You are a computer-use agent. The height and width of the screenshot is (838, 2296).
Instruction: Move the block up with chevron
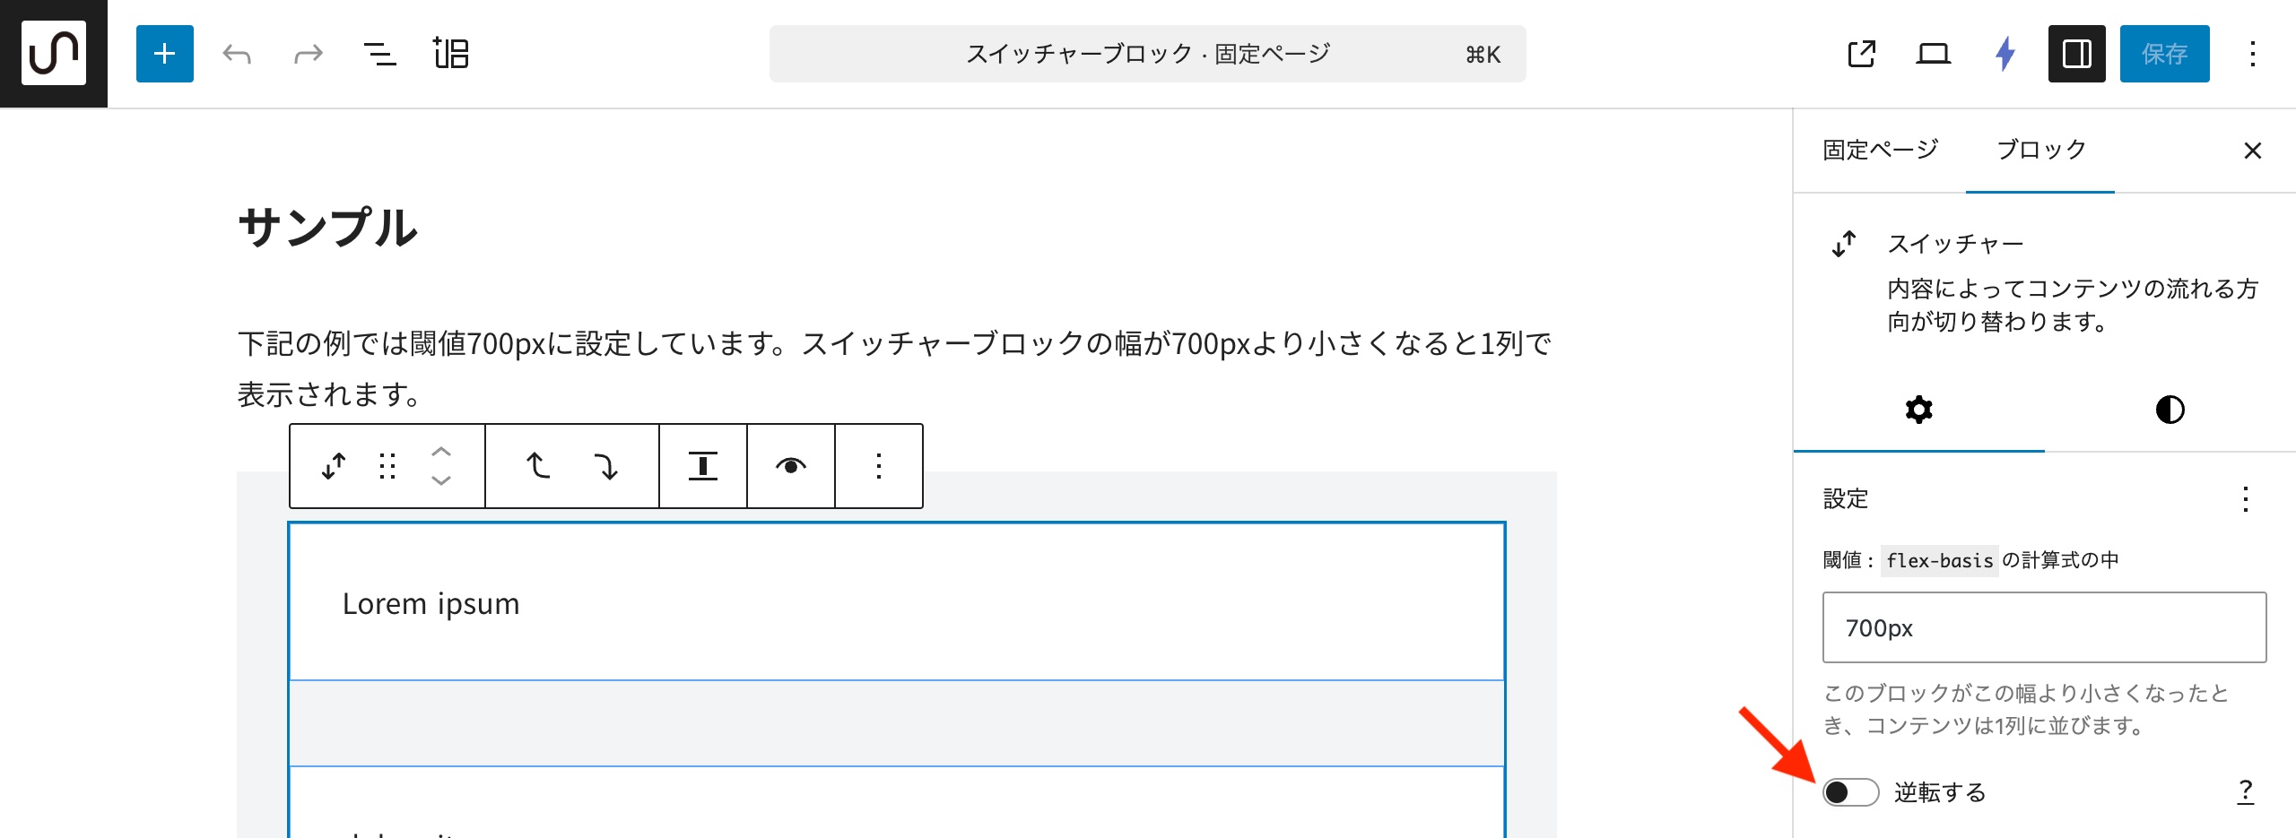click(x=440, y=453)
